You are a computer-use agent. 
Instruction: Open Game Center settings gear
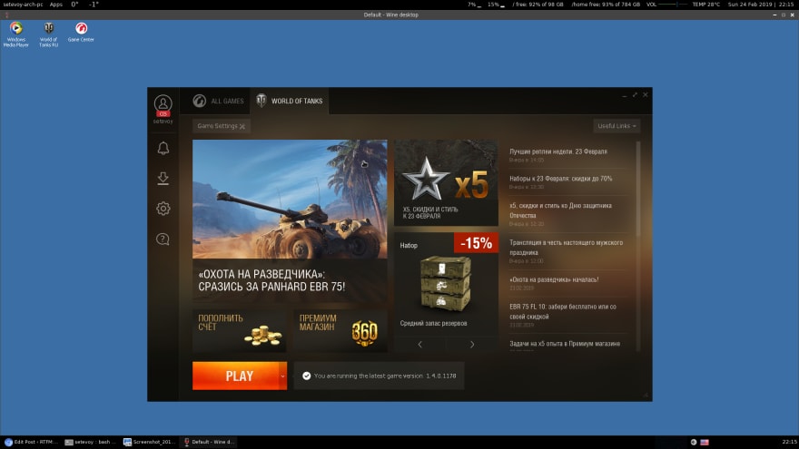coord(163,209)
